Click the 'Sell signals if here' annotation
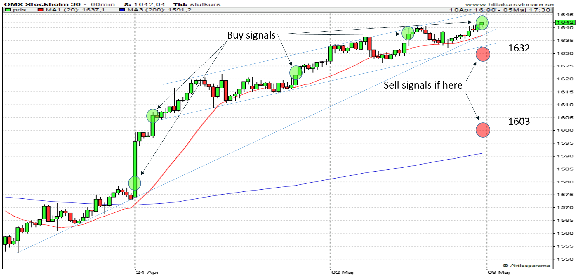Viewport: 584px width, 277px height. [423, 85]
